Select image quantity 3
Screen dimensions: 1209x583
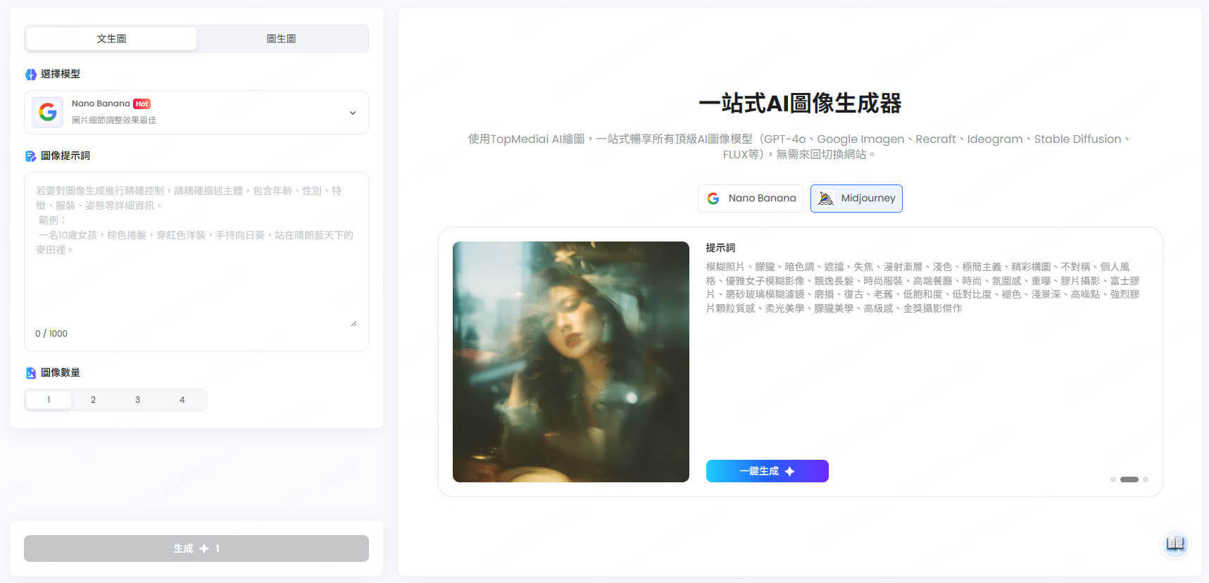click(x=137, y=400)
